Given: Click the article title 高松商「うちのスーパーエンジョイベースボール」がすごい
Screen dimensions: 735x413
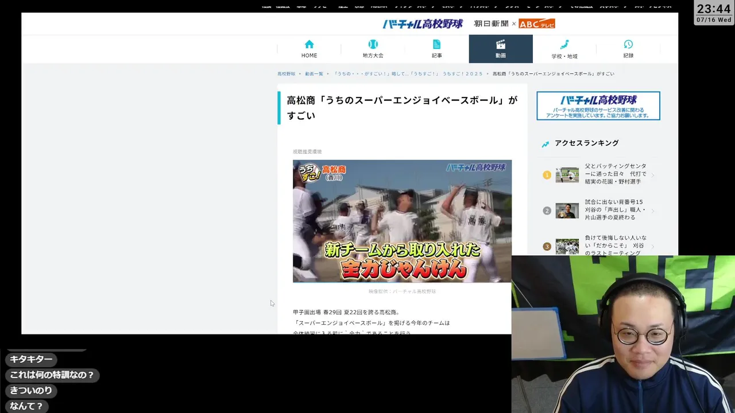Looking at the screenshot, I should pos(402,108).
